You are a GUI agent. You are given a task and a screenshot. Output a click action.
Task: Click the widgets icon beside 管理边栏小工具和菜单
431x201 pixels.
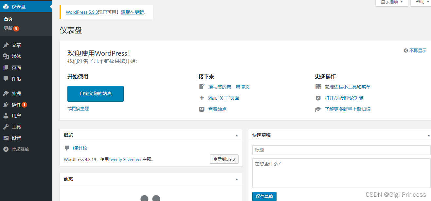click(x=318, y=87)
